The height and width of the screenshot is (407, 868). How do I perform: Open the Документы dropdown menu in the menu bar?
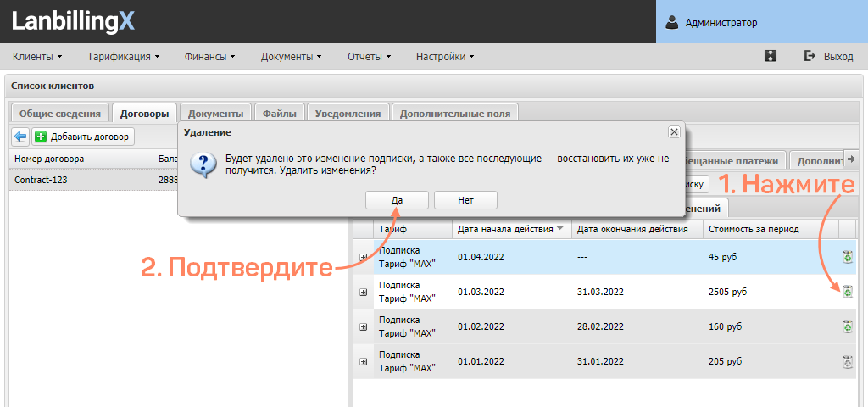(x=292, y=57)
